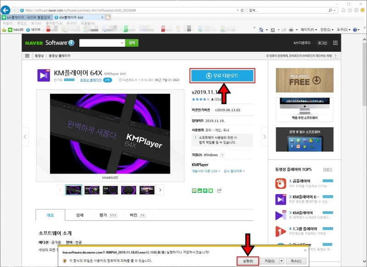Click the magnifier icon in the search box

(330, 10)
